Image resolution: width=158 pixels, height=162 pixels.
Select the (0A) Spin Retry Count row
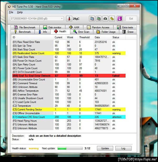pos(69,64)
